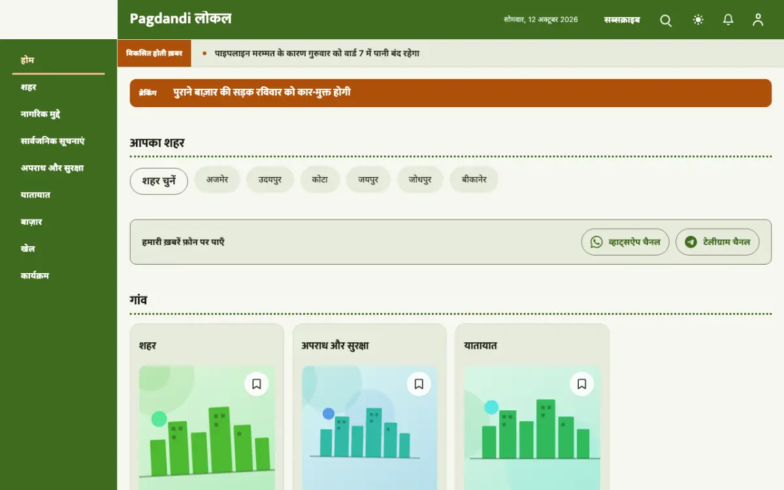Select the बीकानेर city chip
Screen dimensions: 784x490
[x=474, y=180]
